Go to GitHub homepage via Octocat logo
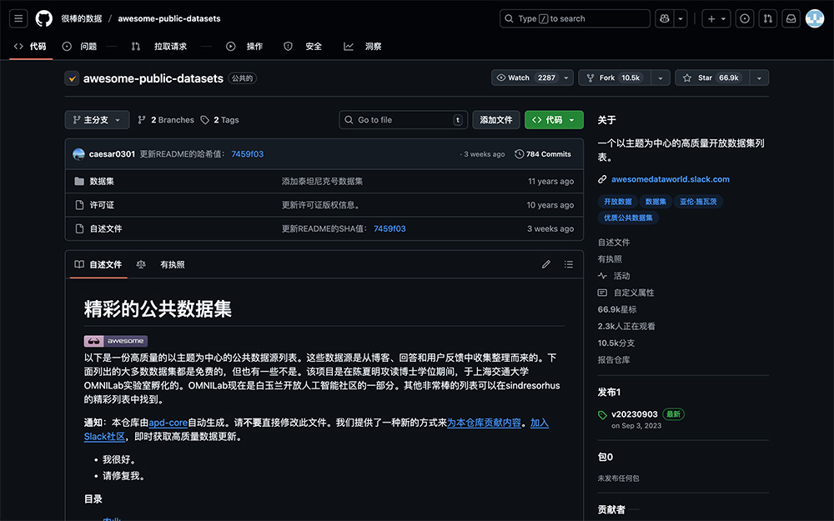 (x=44, y=18)
